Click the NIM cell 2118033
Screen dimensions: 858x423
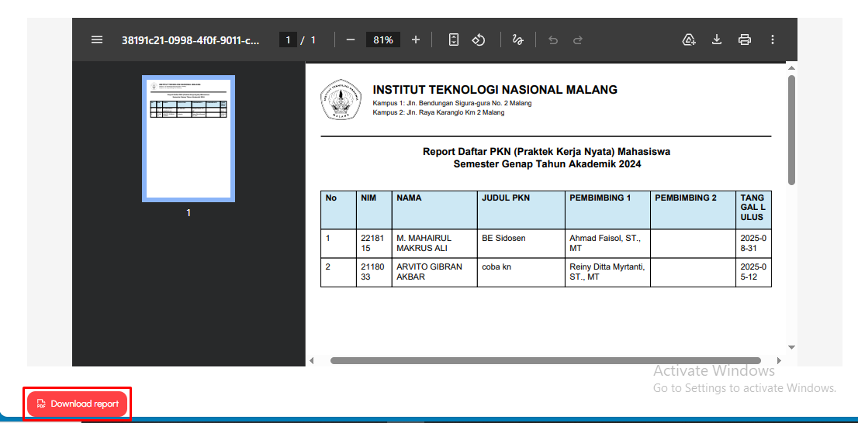(374, 272)
